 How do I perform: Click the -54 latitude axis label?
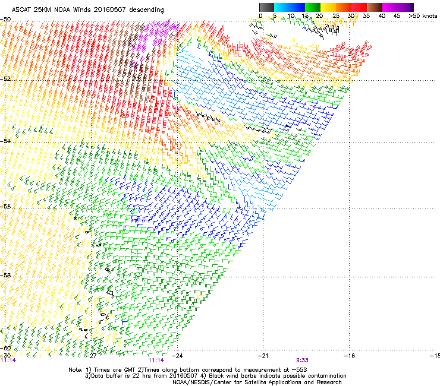tap(6, 141)
